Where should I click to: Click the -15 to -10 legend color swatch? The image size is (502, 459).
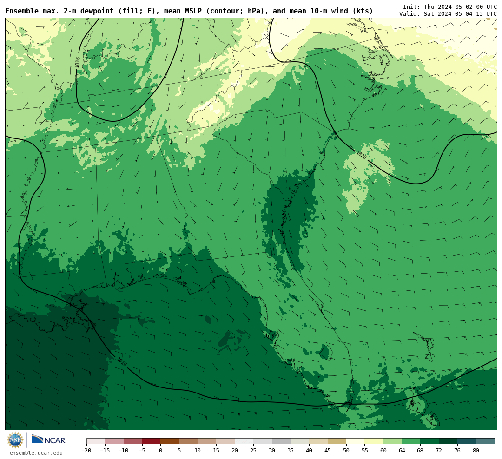[114, 441]
